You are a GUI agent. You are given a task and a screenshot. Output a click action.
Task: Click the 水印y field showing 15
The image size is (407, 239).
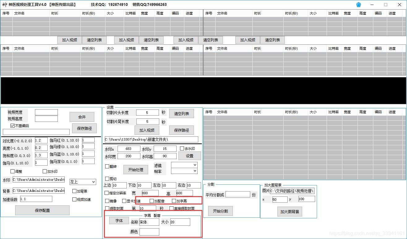(x=165, y=149)
